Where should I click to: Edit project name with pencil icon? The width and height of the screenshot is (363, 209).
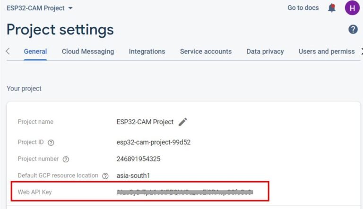183,122
